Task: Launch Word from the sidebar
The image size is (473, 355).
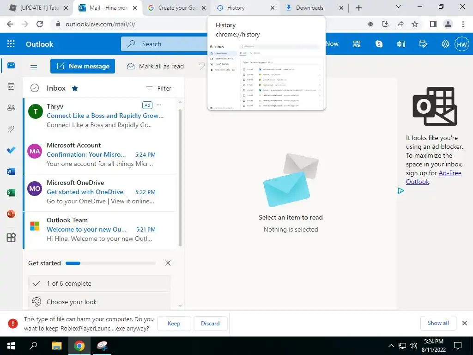Action: coord(11,171)
